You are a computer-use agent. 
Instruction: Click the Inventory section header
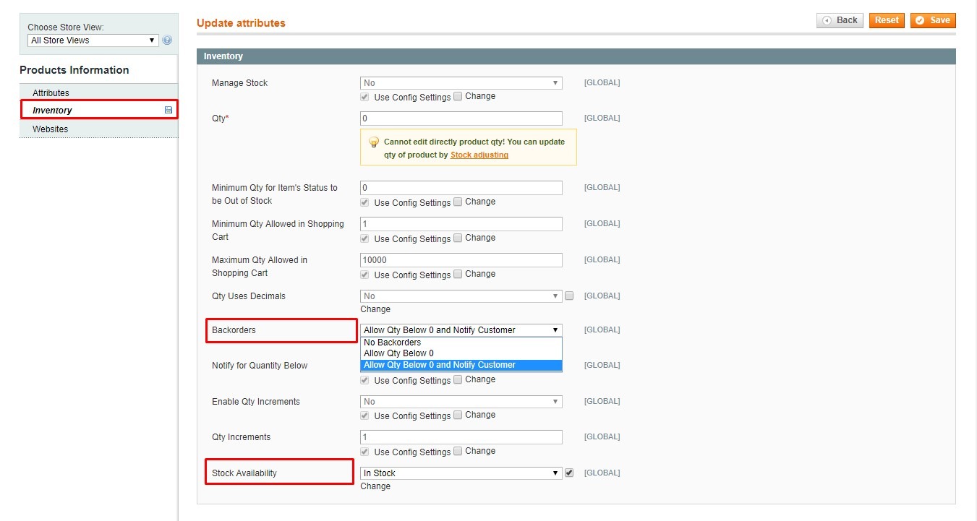coord(576,56)
